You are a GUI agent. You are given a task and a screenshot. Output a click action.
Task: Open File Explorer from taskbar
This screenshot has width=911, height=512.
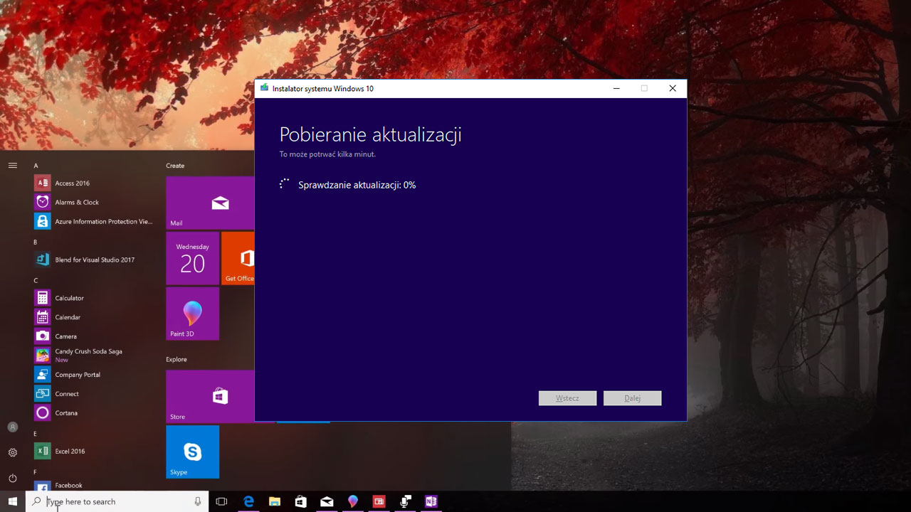pos(275,501)
